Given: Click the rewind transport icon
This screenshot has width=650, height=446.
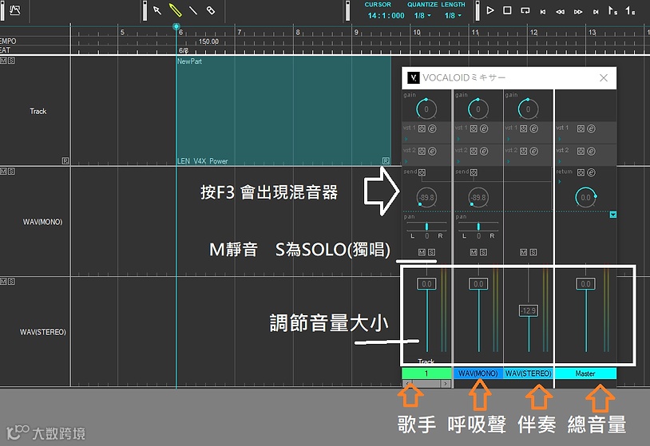Looking at the screenshot, I should pos(560,12).
